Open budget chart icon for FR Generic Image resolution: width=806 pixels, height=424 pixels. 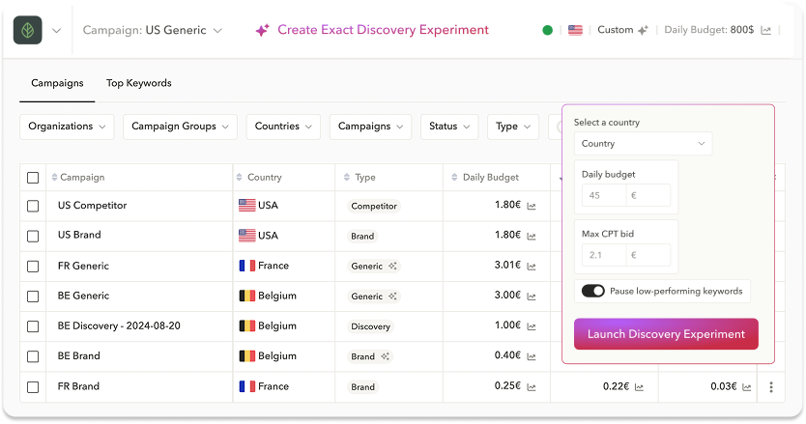(x=532, y=267)
